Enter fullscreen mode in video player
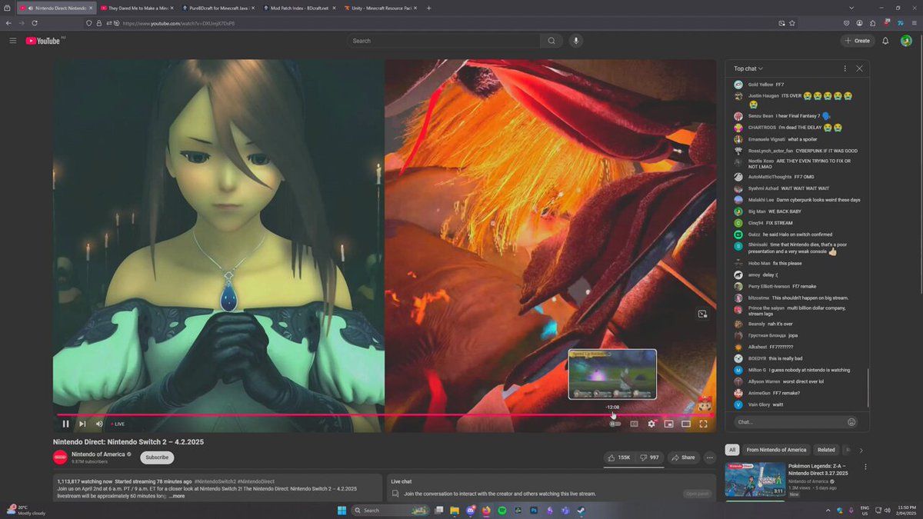 pos(703,424)
